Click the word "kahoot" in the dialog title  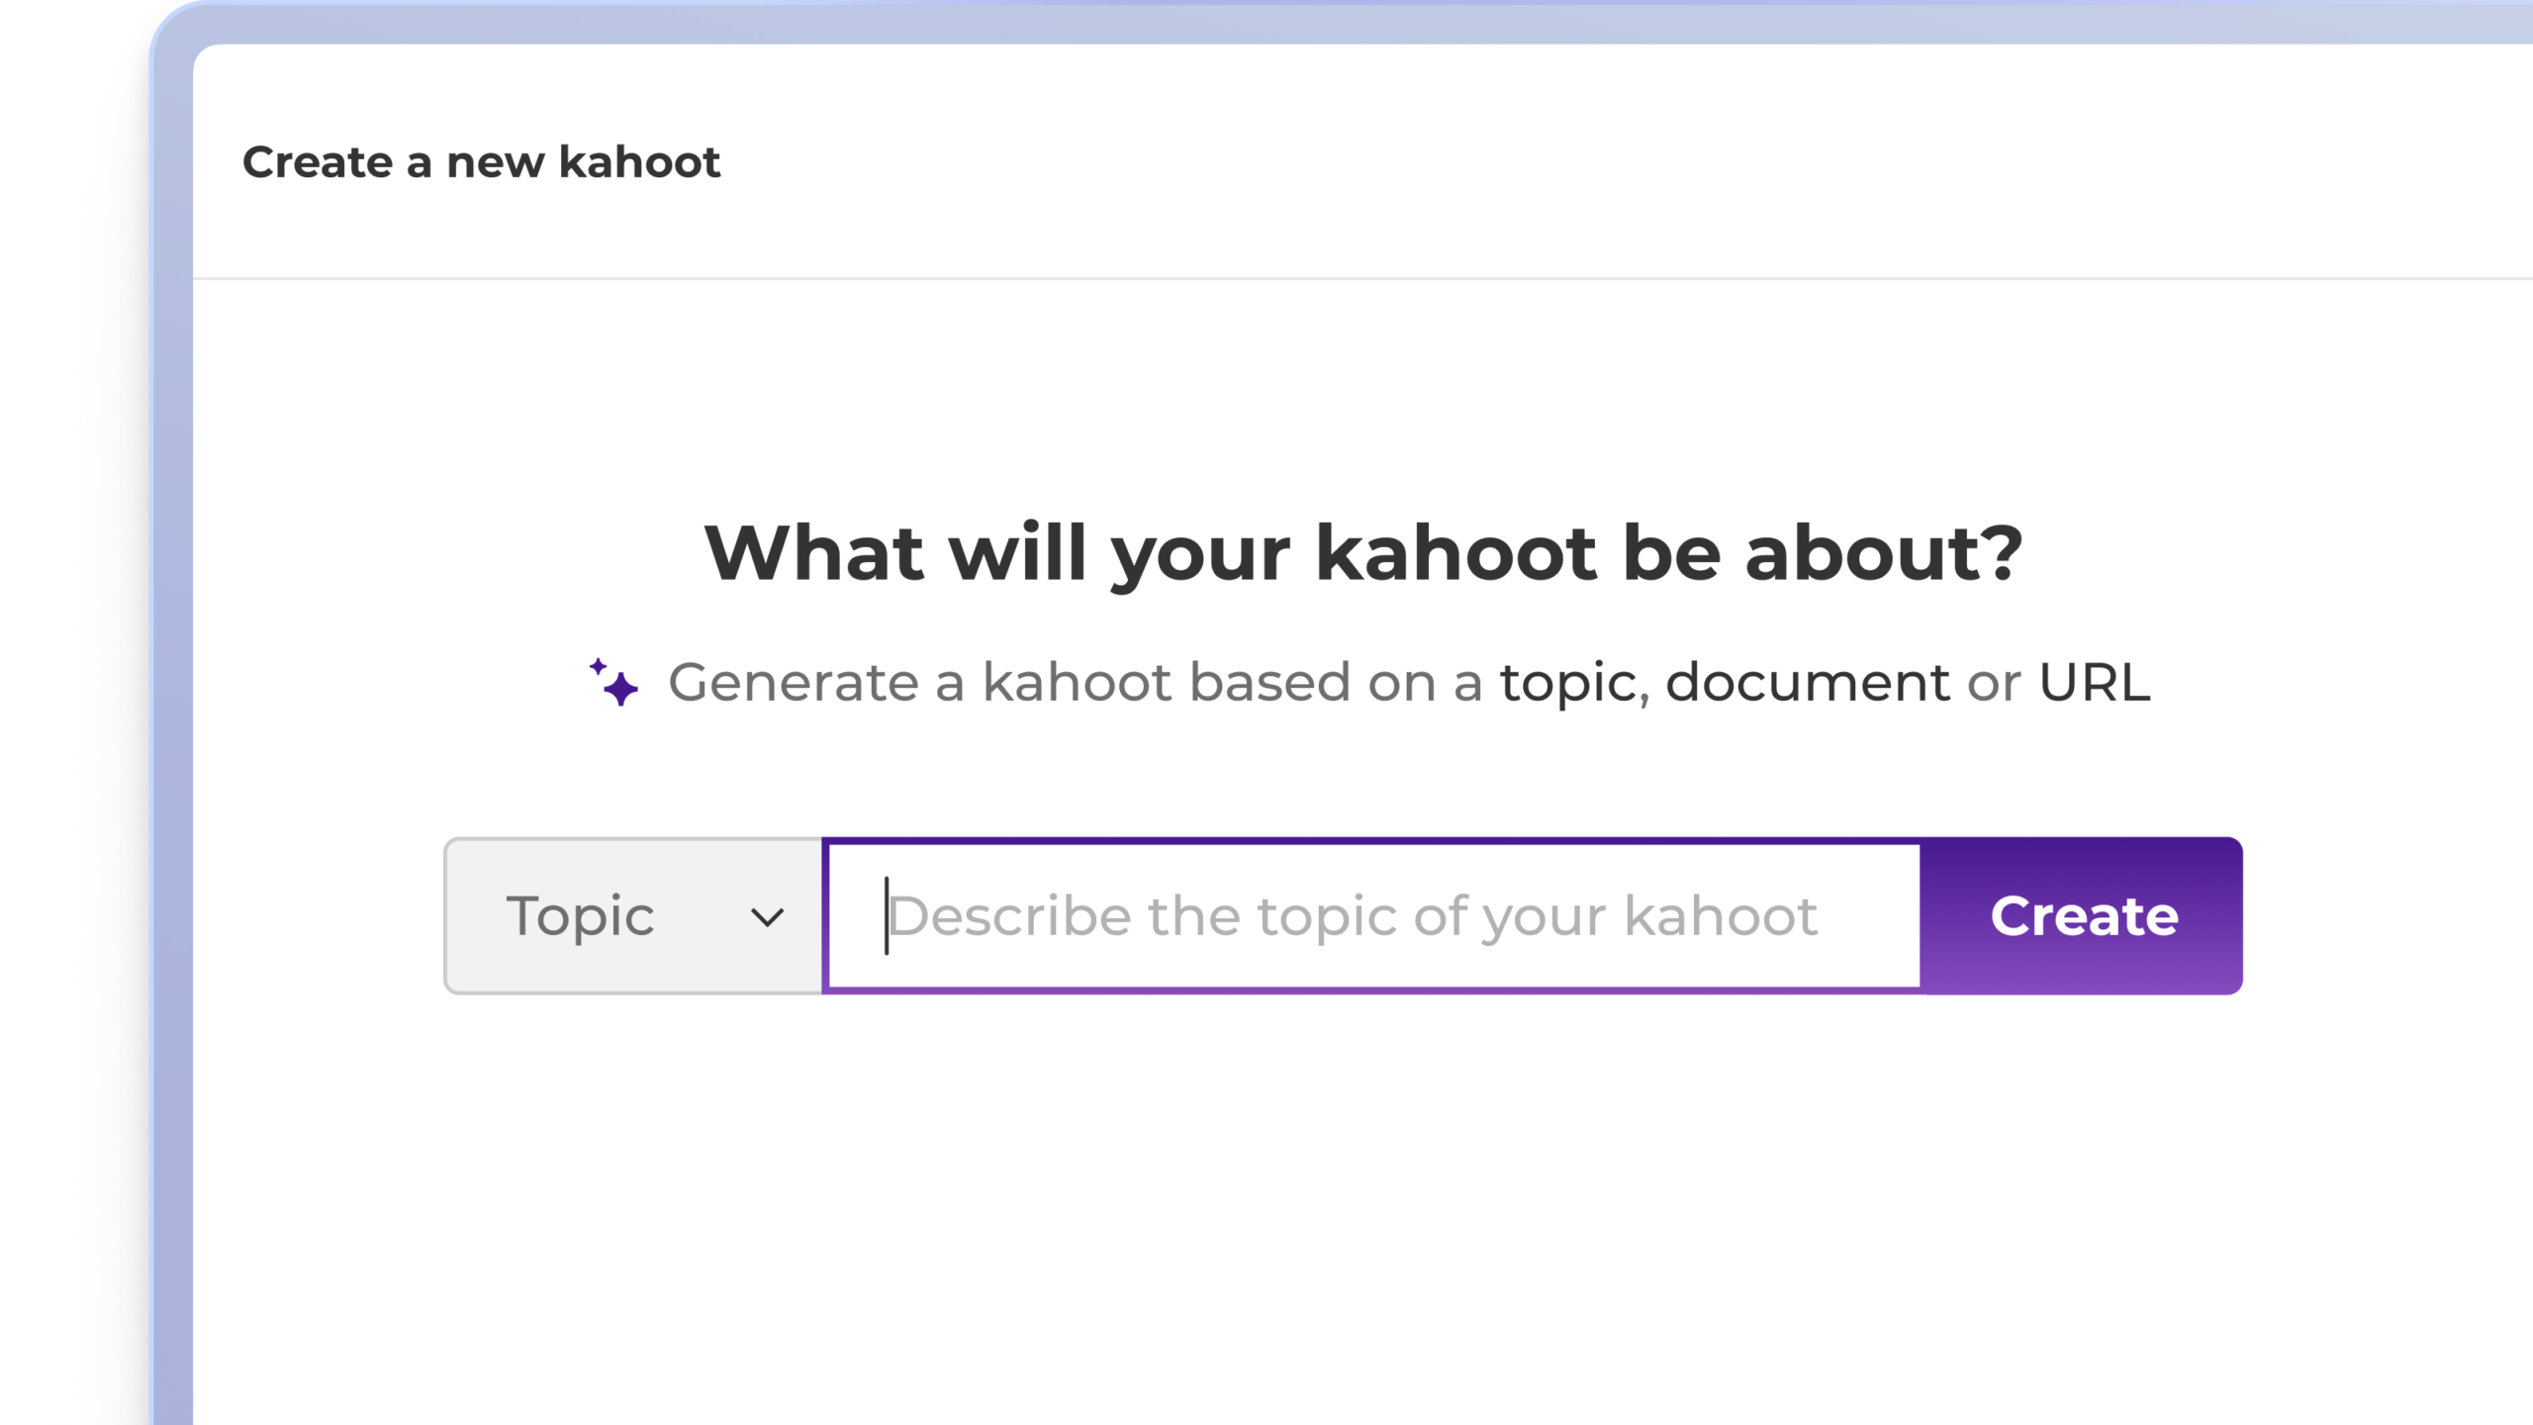pyautogui.click(x=639, y=162)
